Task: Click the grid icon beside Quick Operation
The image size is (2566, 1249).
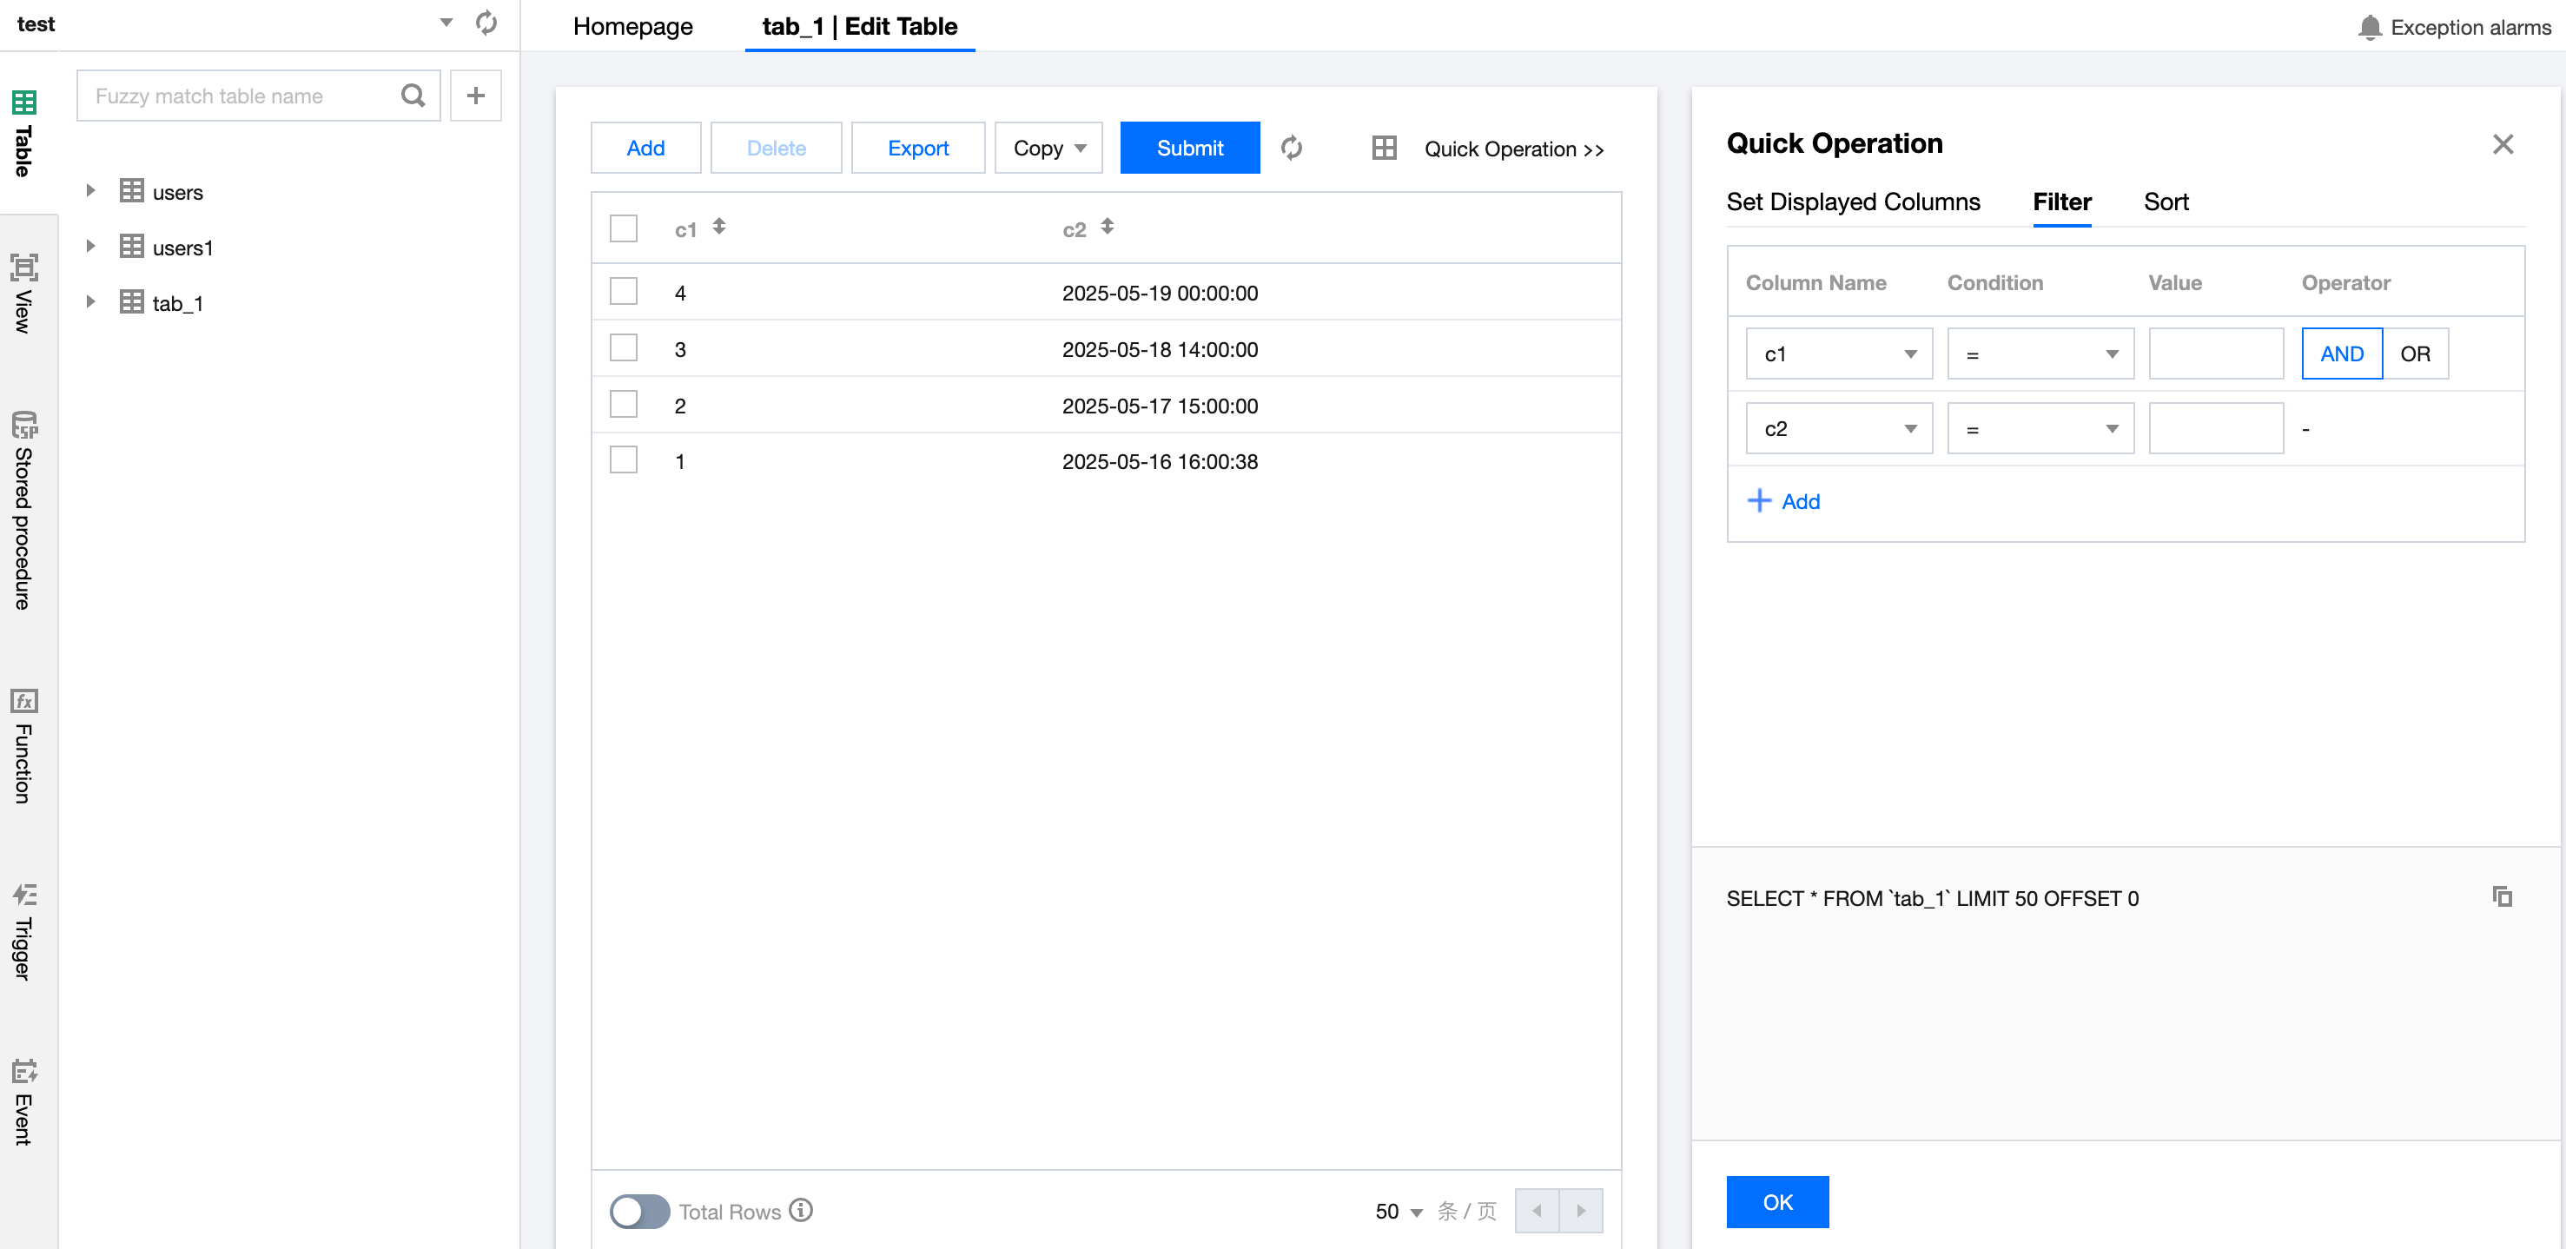Action: pos(1384,149)
